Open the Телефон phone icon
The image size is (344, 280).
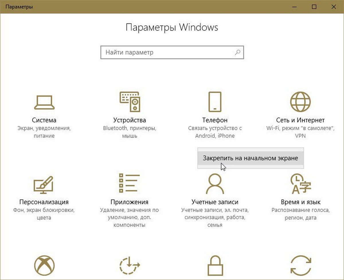click(215, 102)
